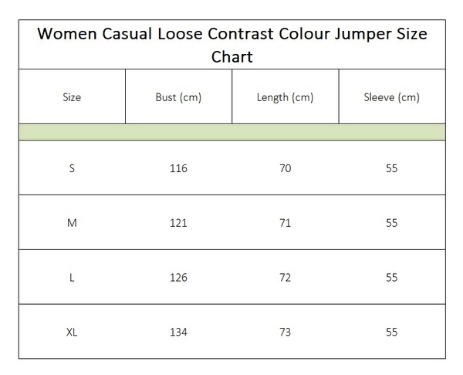Select the Length (cm) column header
The image size is (463, 375).
(286, 97)
